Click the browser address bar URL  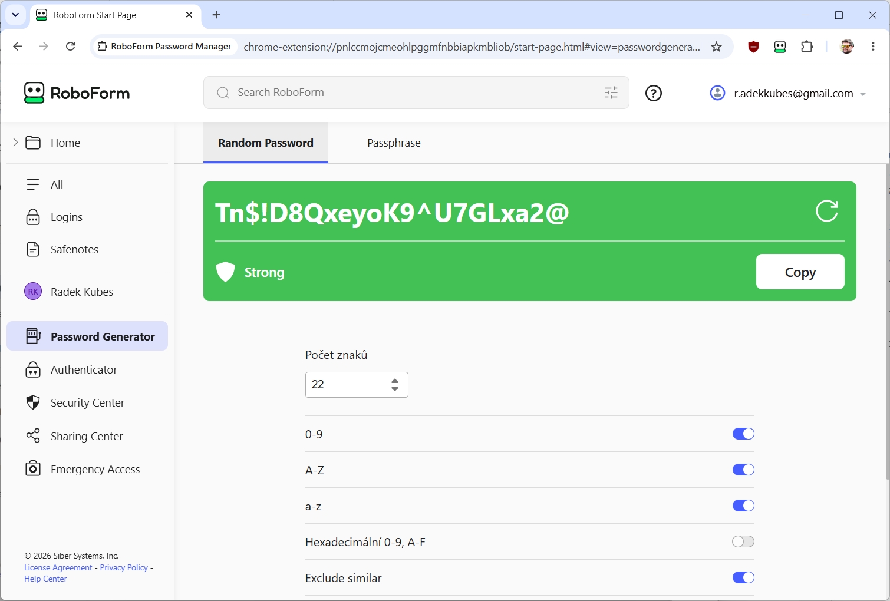472,47
